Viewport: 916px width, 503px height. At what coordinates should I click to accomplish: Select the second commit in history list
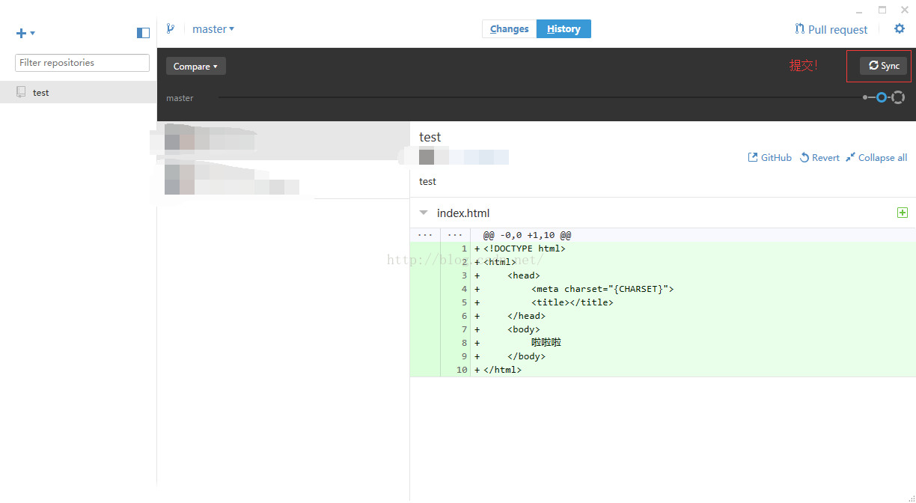[x=283, y=180]
